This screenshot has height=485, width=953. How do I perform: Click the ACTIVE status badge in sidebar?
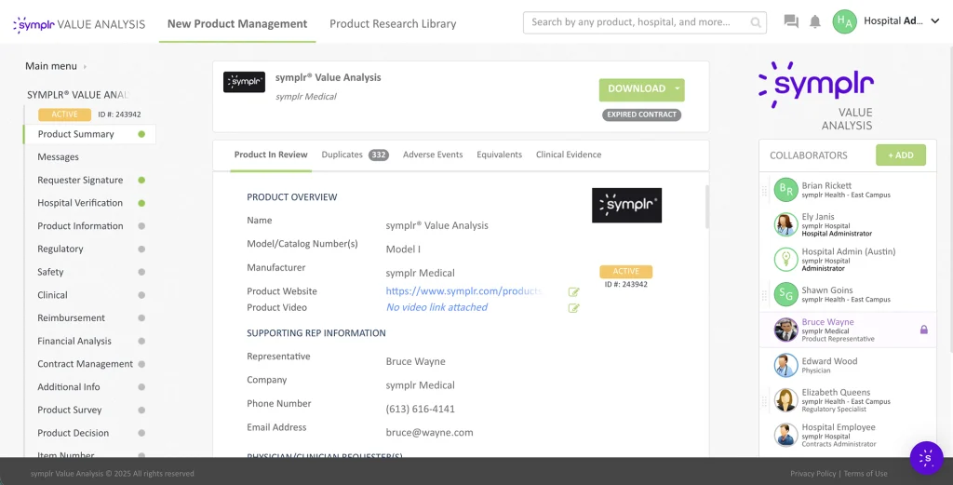[64, 115]
